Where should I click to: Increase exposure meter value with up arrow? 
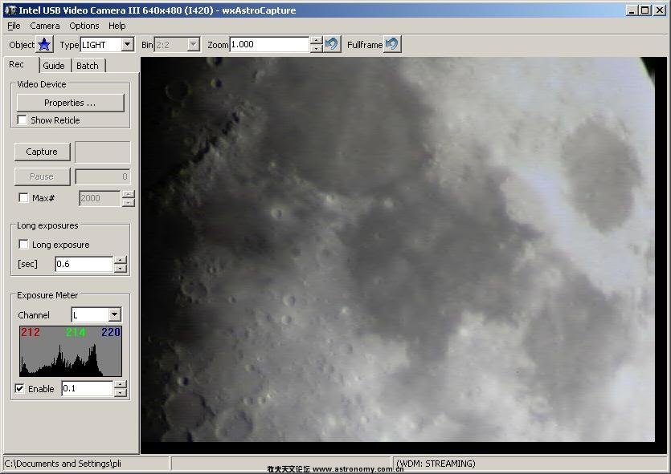(121, 384)
